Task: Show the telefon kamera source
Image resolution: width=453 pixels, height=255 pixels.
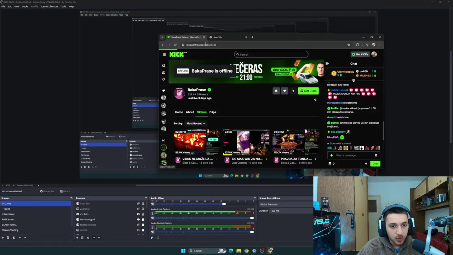Action: [x=138, y=225]
